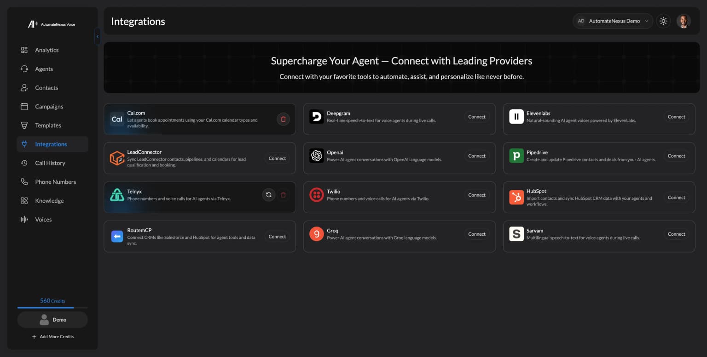The width and height of the screenshot is (707, 357).
Task: Connect the Sarvam integration
Action: (677, 234)
